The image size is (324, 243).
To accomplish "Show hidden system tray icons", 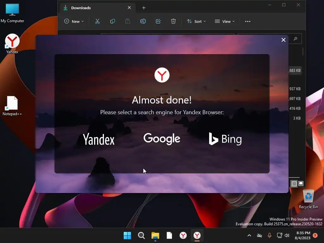I will click(x=249, y=235).
